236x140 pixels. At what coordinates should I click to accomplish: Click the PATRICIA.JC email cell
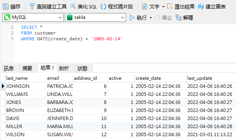[59, 86]
